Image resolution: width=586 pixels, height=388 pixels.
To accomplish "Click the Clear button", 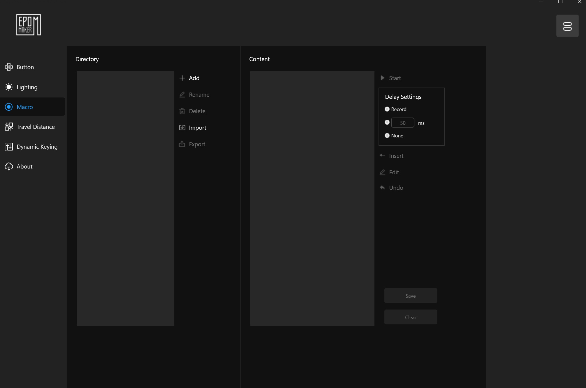I will 410,317.
